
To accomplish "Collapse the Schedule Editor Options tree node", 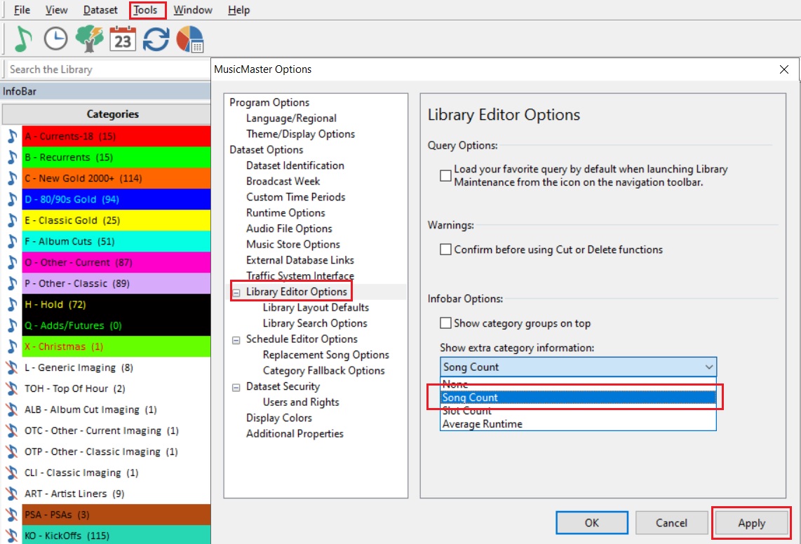I will [236, 339].
